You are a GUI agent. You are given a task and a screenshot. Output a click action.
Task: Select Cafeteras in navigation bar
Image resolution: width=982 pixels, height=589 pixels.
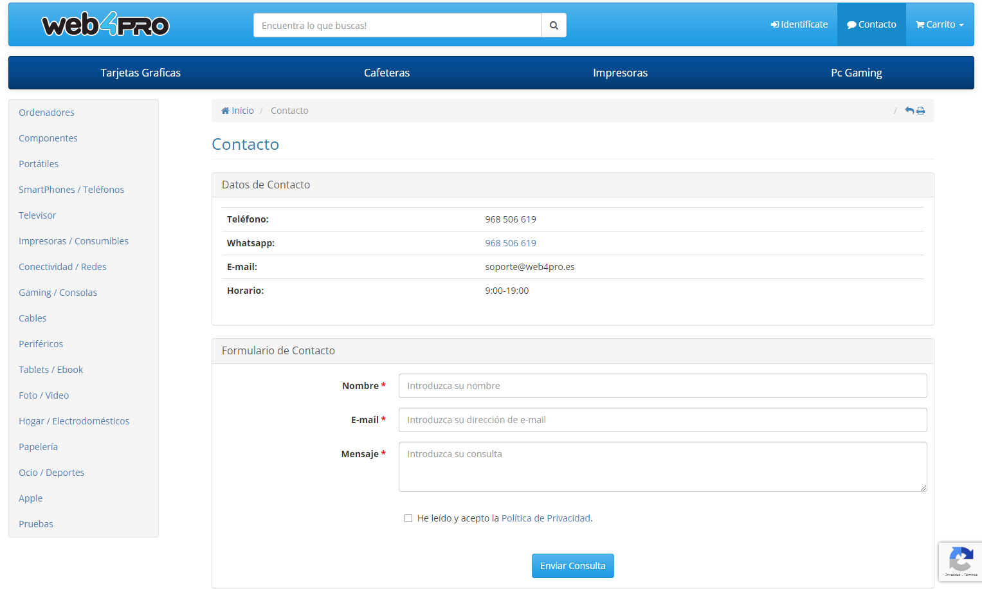[386, 73]
